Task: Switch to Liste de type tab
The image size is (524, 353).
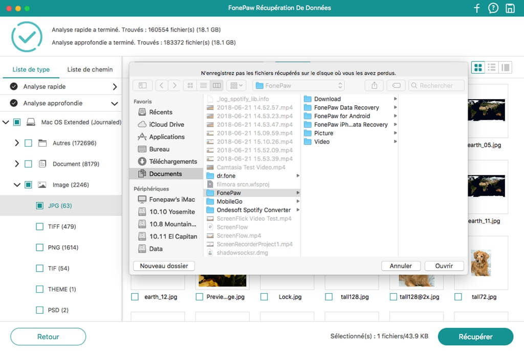Action: point(31,69)
